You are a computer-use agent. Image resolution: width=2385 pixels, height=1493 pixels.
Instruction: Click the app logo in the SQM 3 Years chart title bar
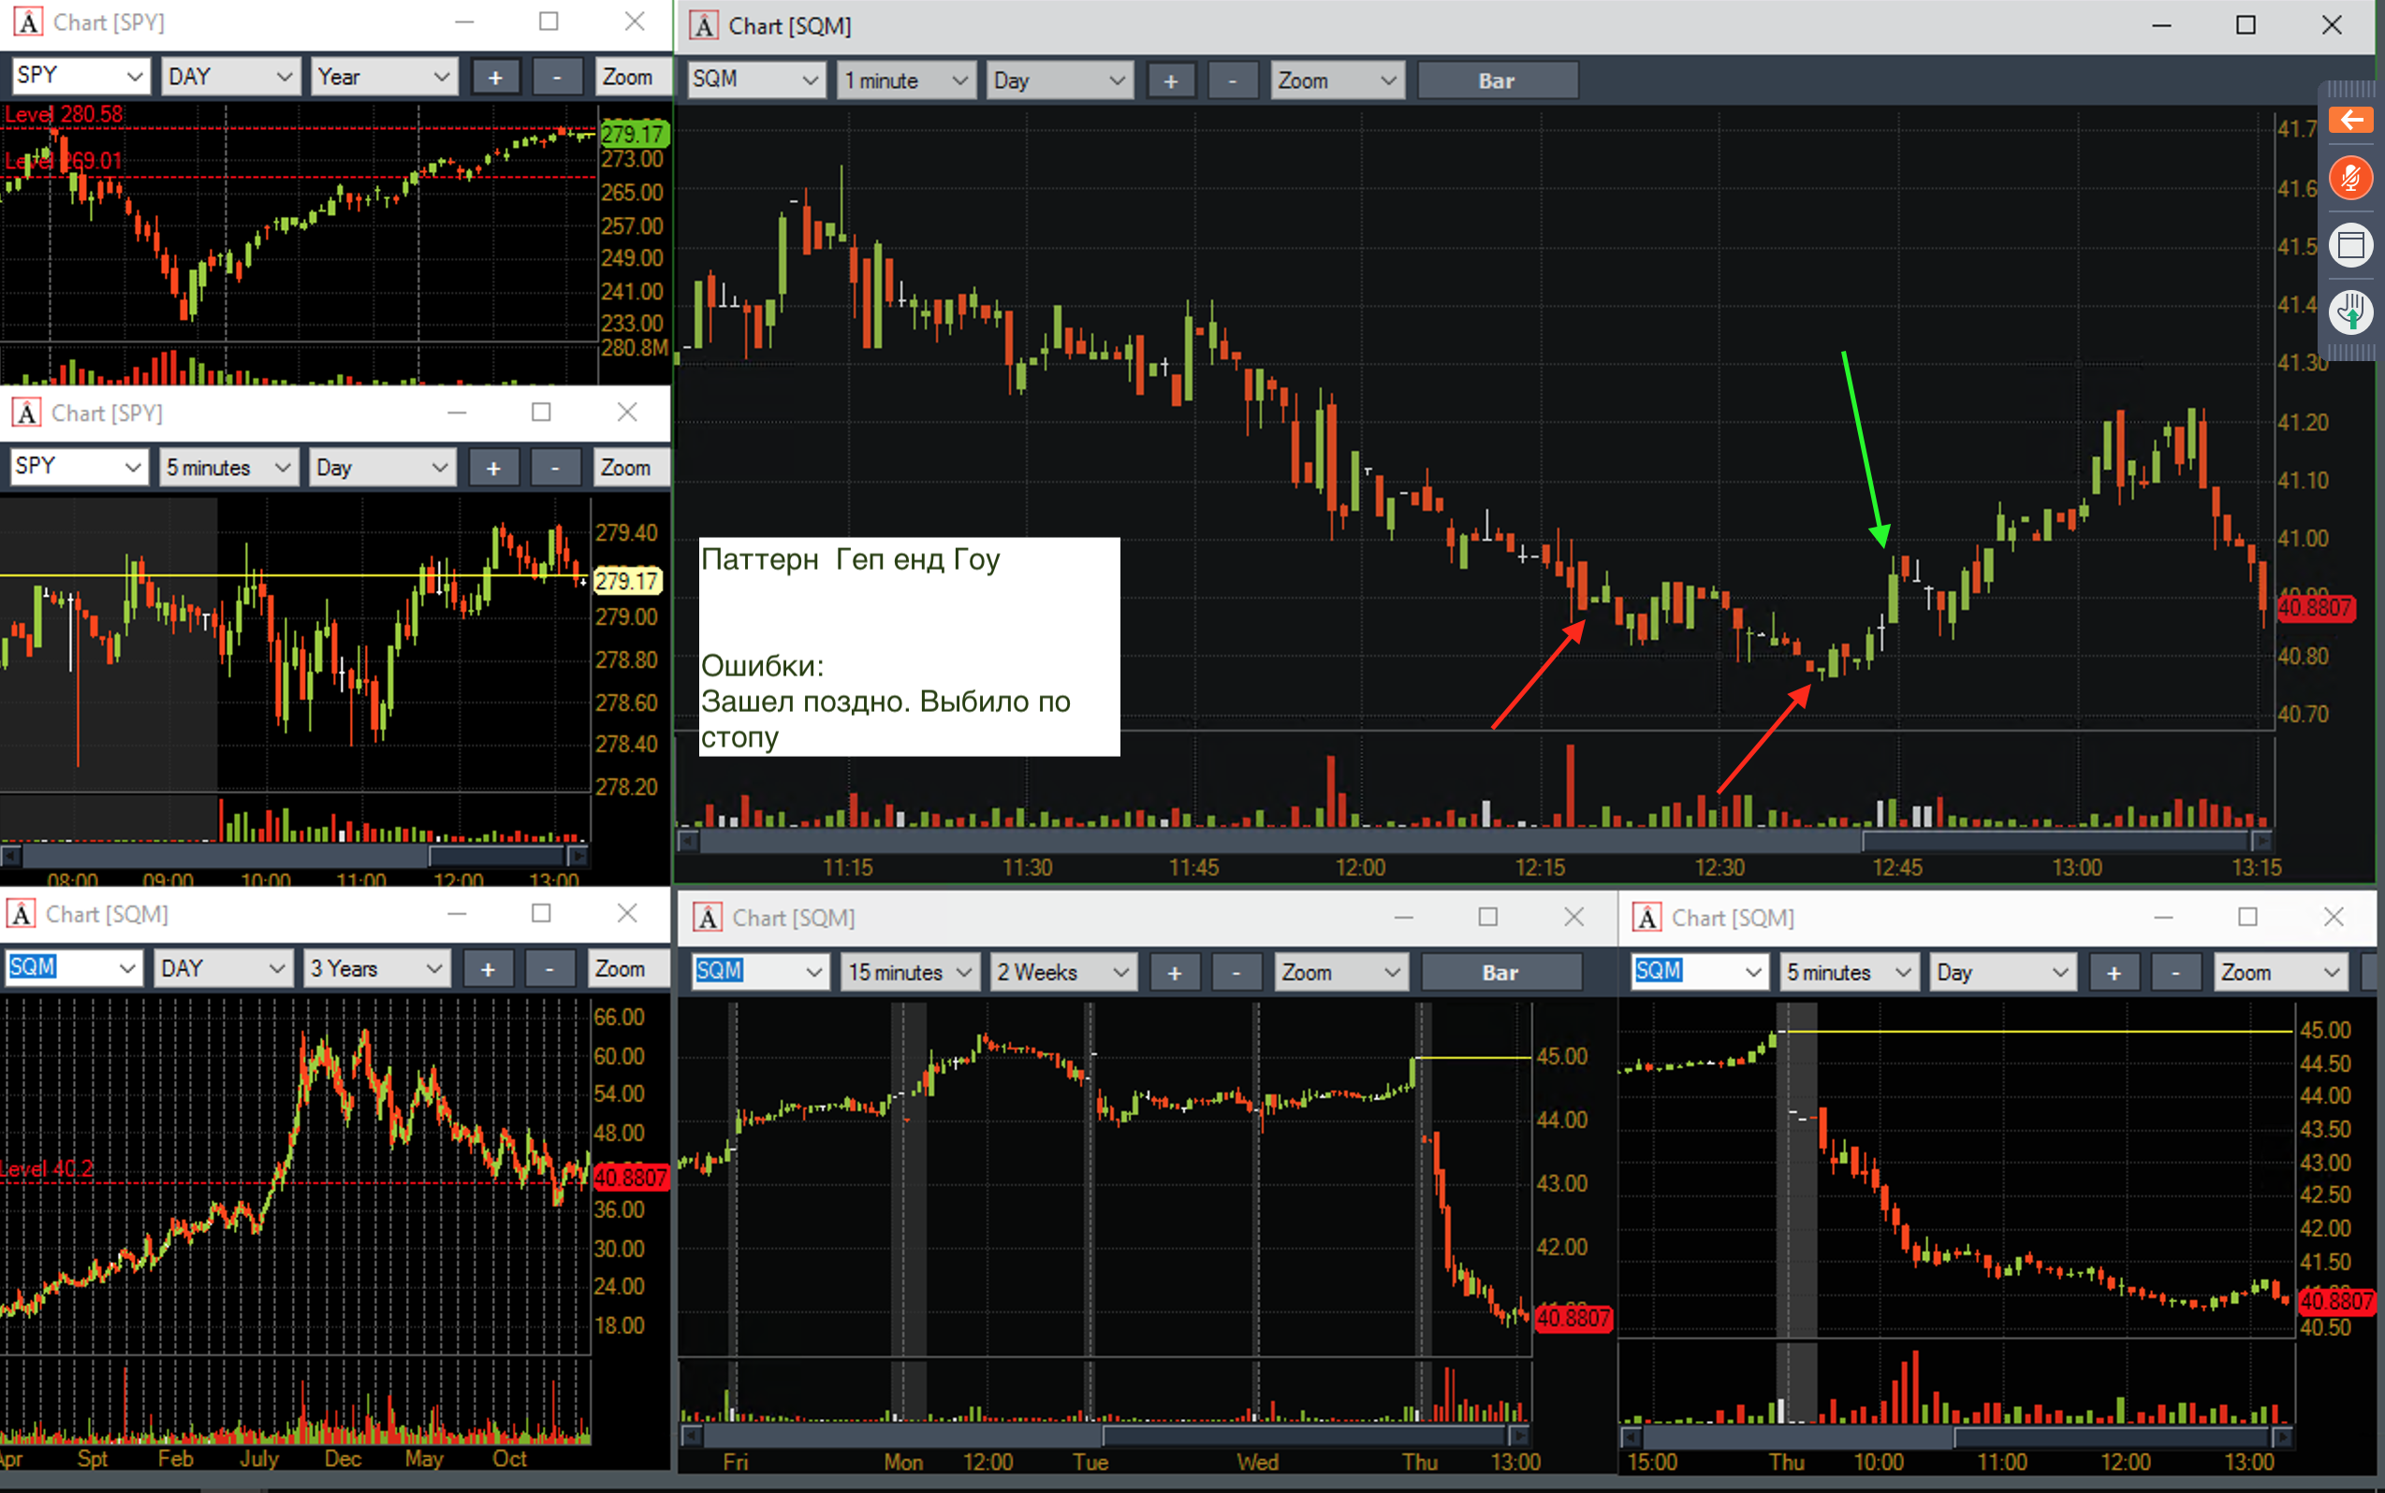point(22,913)
